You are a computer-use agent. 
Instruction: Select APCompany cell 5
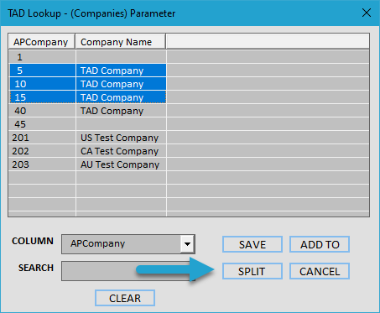tap(42, 70)
